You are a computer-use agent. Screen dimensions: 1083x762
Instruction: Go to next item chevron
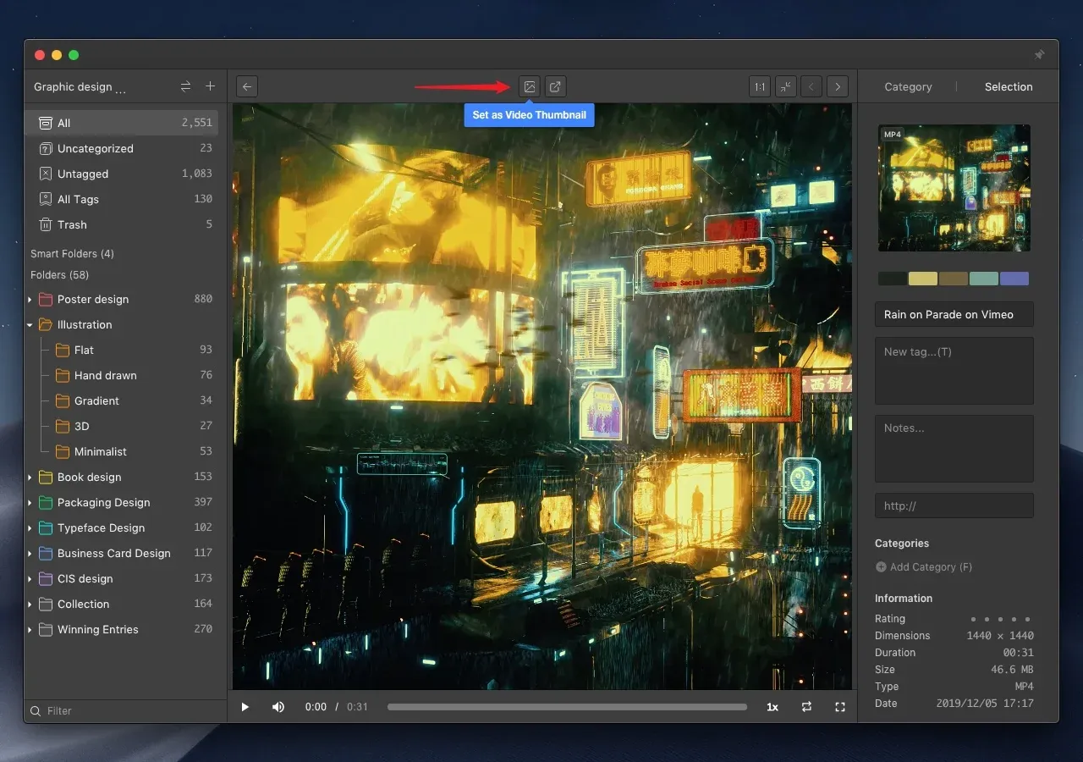point(838,86)
